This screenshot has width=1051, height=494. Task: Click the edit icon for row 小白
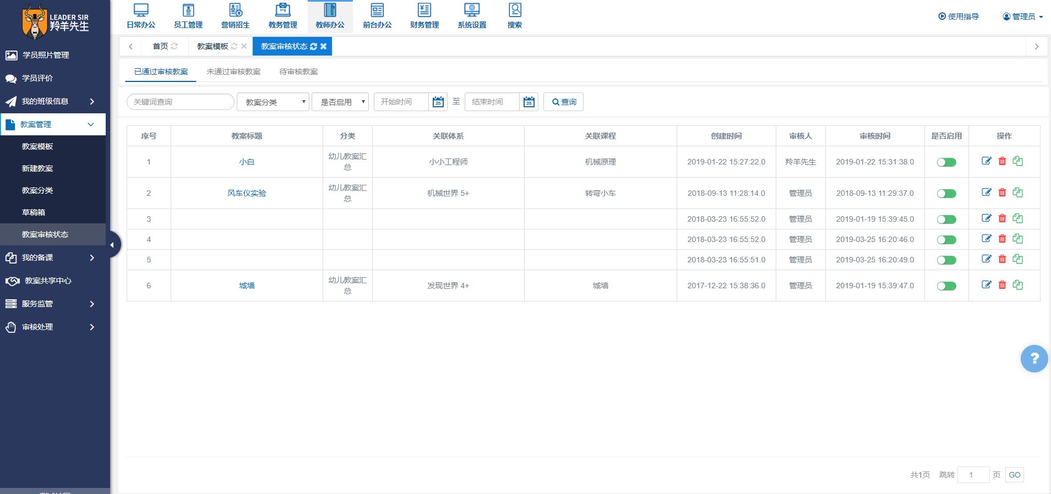tap(986, 161)
